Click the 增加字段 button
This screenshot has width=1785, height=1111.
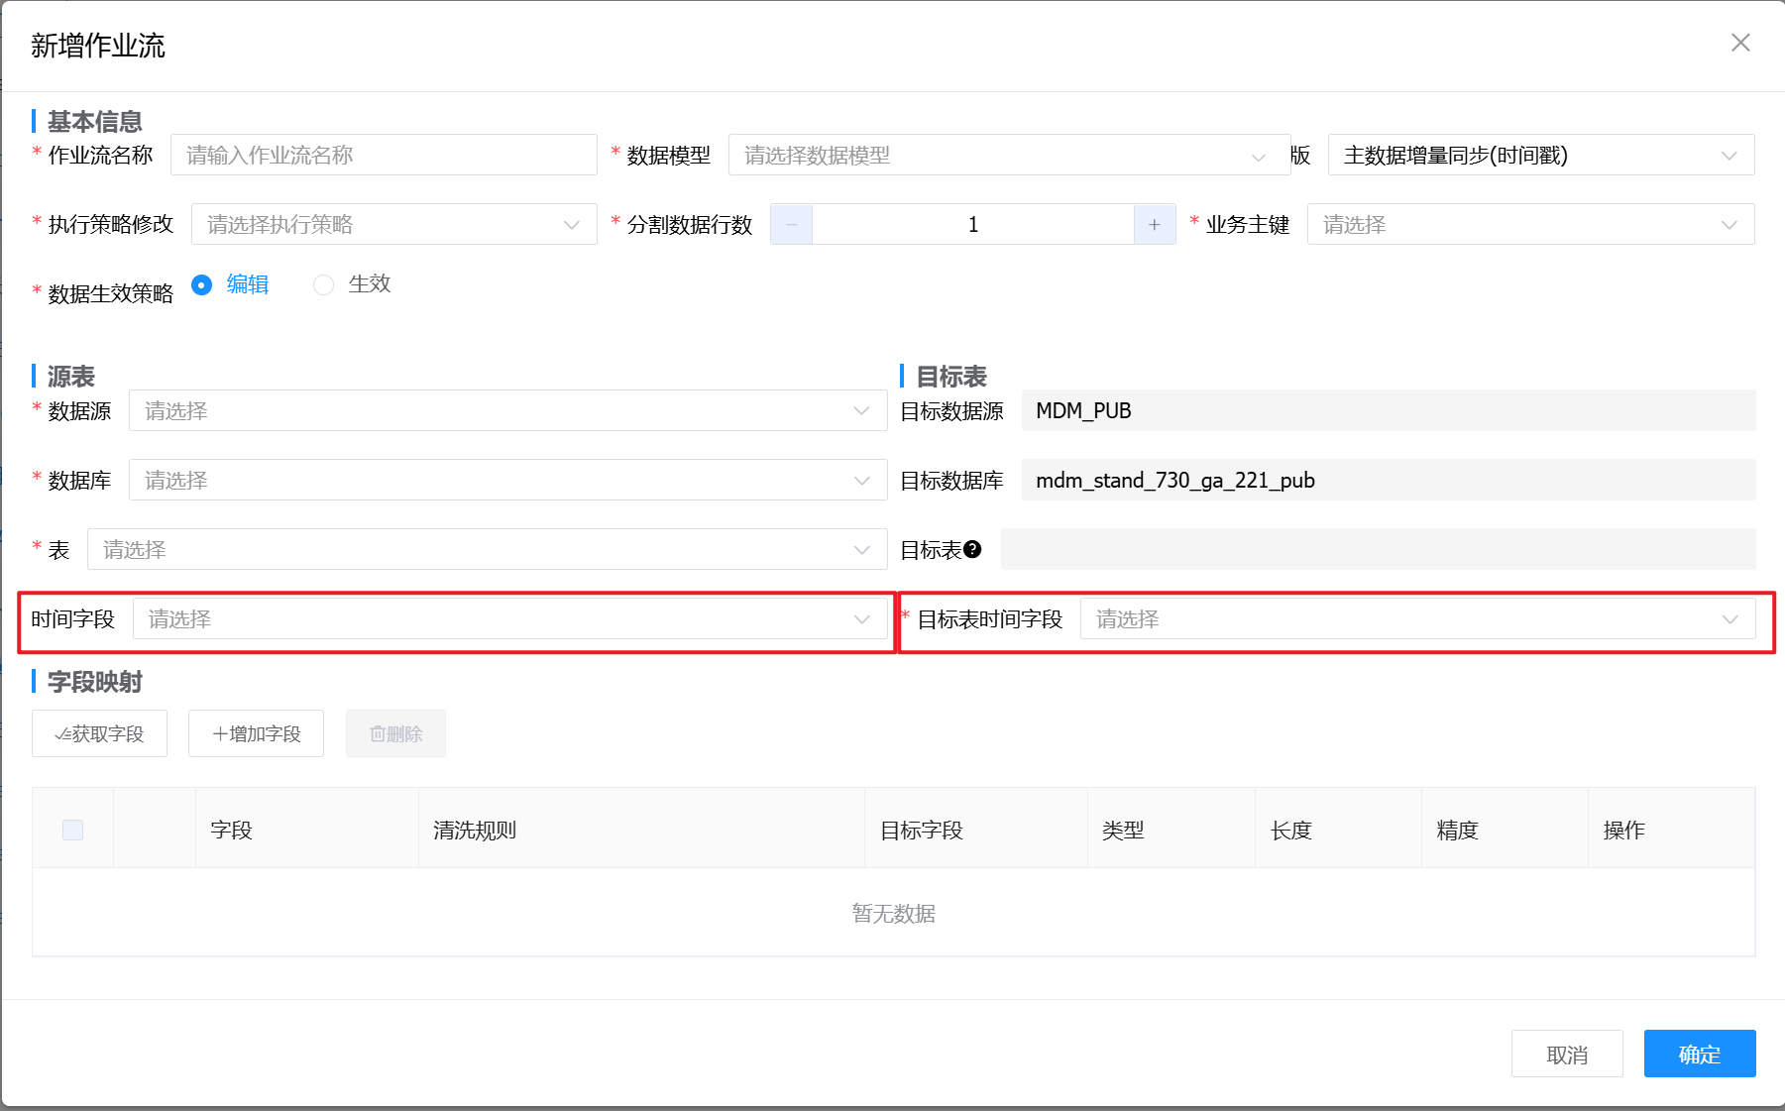tap(256, 733)
